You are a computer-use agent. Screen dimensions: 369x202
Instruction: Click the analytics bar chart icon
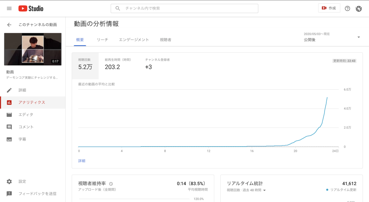click(x=9, y=103)
